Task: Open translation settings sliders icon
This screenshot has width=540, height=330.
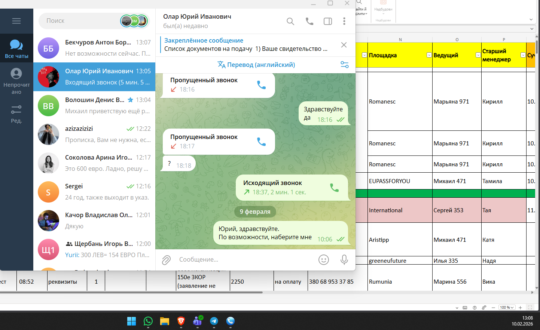Action: click(x=345, y=65)
